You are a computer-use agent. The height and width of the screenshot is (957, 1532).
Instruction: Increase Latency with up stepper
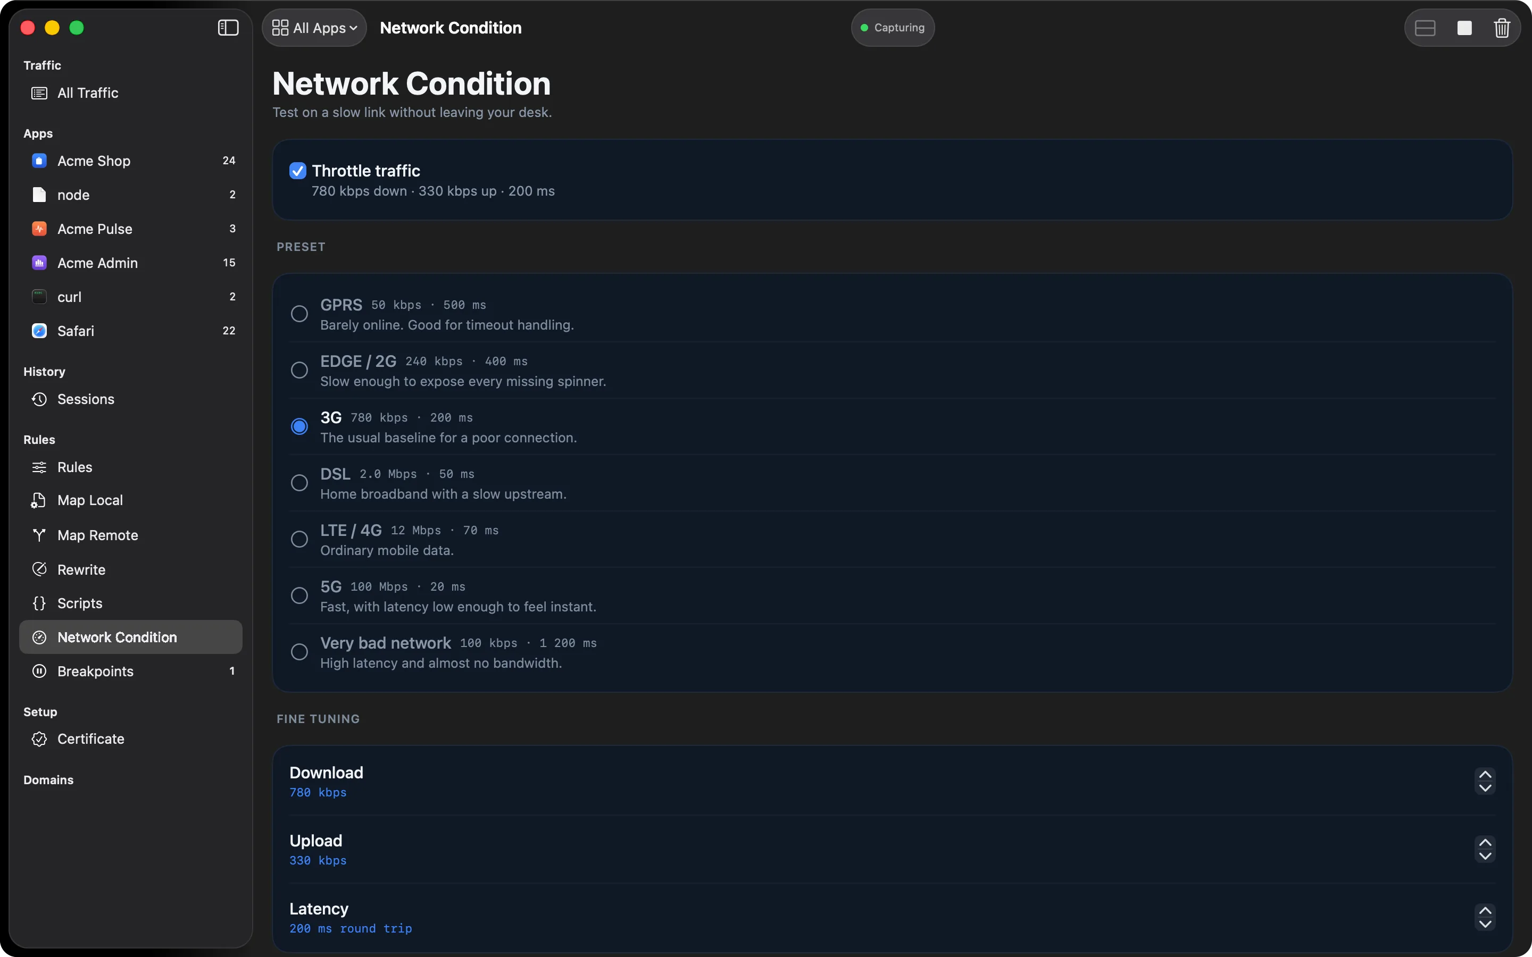(1485, 911)
